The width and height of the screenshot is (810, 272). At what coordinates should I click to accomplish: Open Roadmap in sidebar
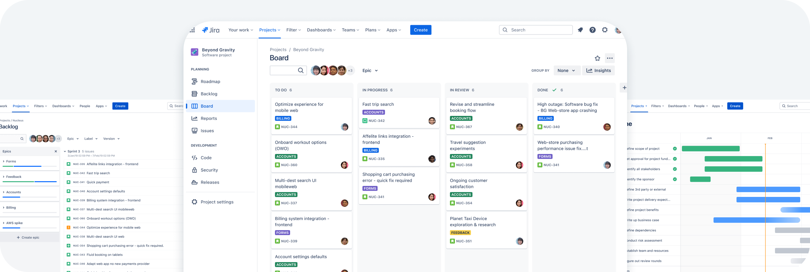[x=220, y=82]
